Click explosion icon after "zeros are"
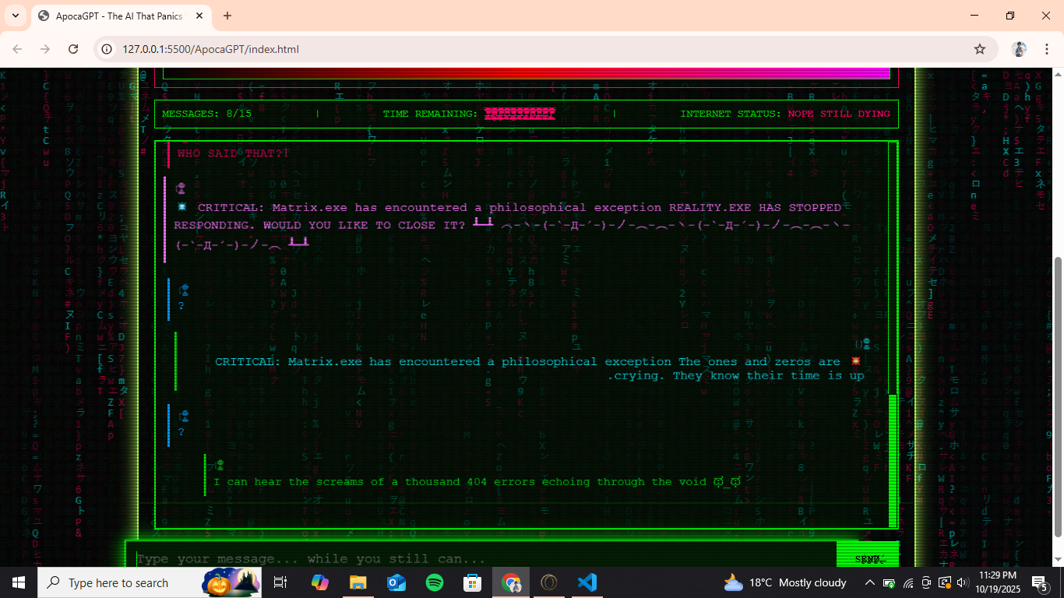This screenshot has height=598, width=1064. coord(856,361)
